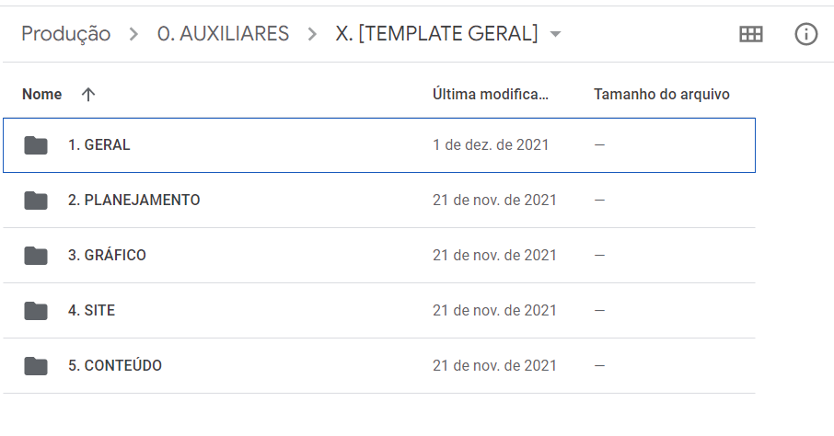
Task: Select the 5. CONTEÚDO folder name
Action: pyautogui.click(x=115, y=366)
